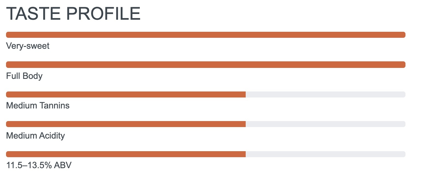Select the Full Body progress bar

point(205,65)
